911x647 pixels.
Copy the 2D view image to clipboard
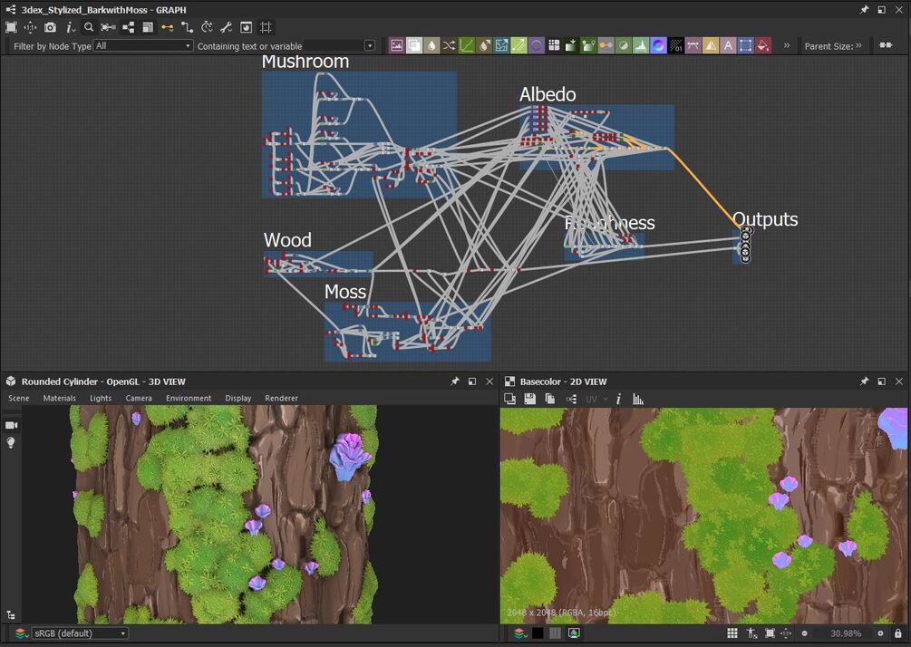coord(549,399)
